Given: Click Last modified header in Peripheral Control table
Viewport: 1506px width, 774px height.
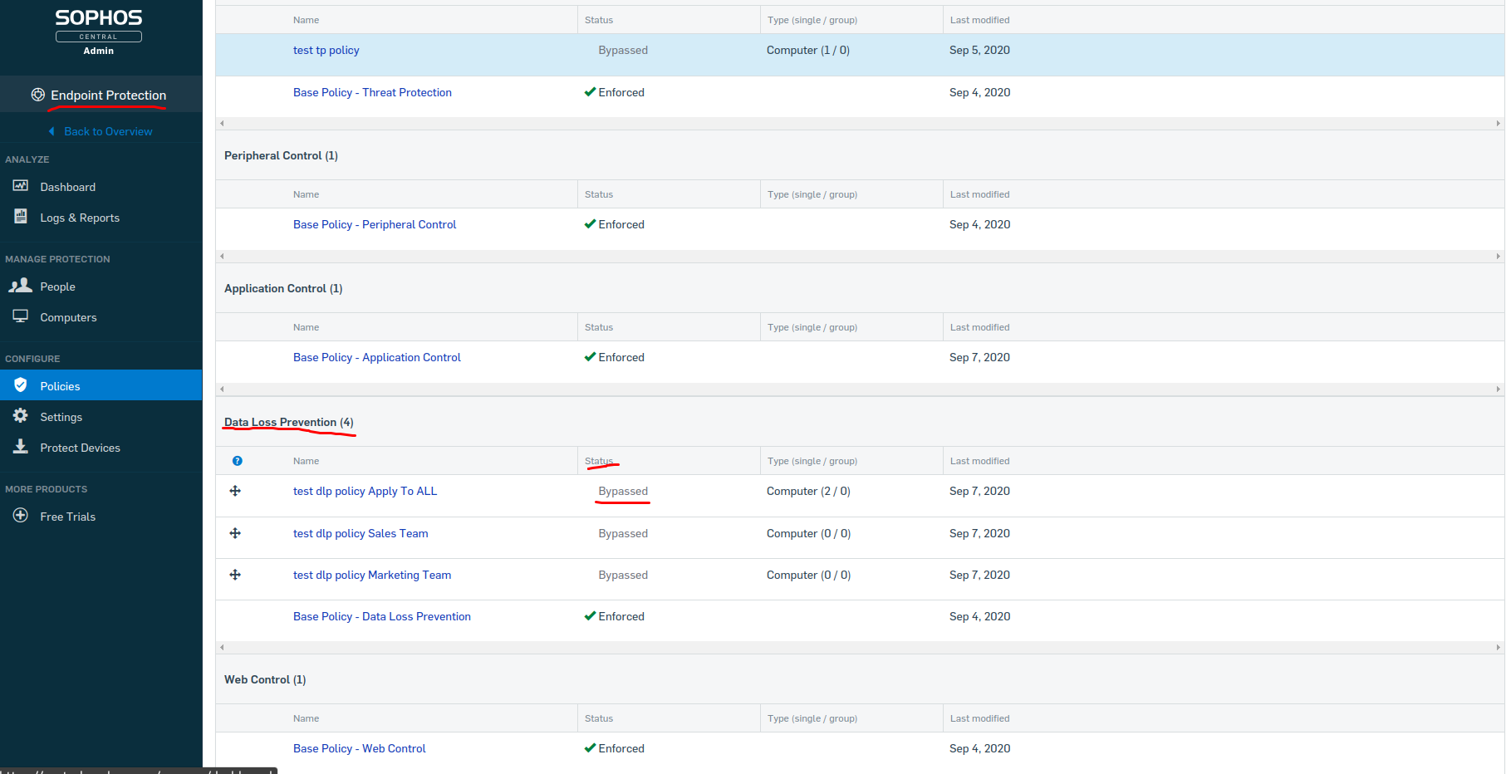Looking at the screenshot, I should [980, 194].
